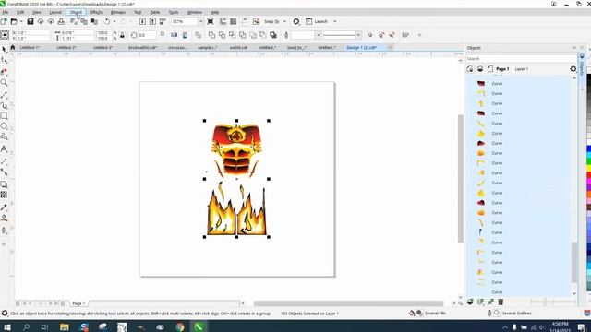
Task: Open Task View on the taskbar
Action: click(x=44, y=326)
